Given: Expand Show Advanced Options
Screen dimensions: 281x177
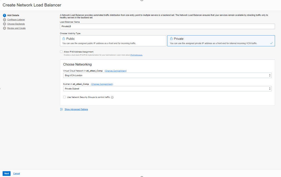Looking at the screenshot, I should (76, 109).
